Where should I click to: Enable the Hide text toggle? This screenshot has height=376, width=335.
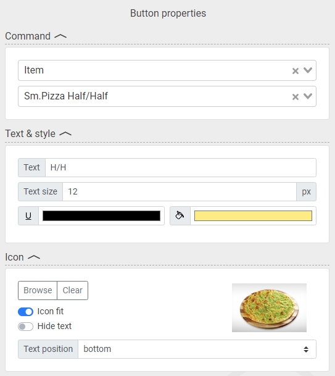26,327
